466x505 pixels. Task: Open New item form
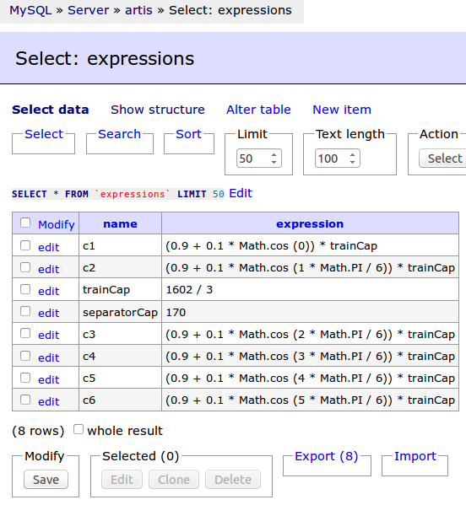(342, 110)
